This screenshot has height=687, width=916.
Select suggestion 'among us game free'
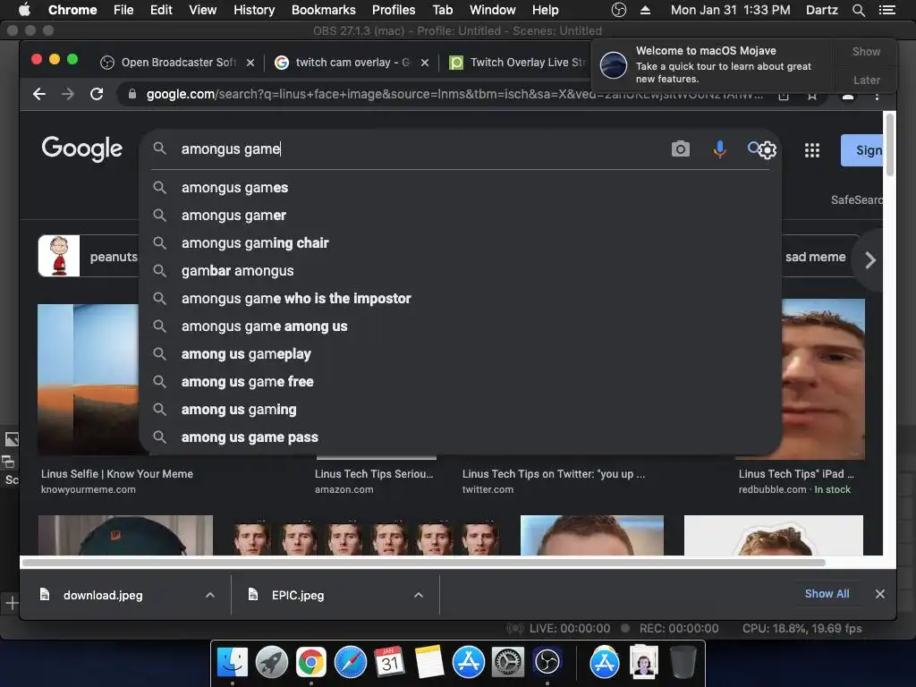tap(461, 382)
